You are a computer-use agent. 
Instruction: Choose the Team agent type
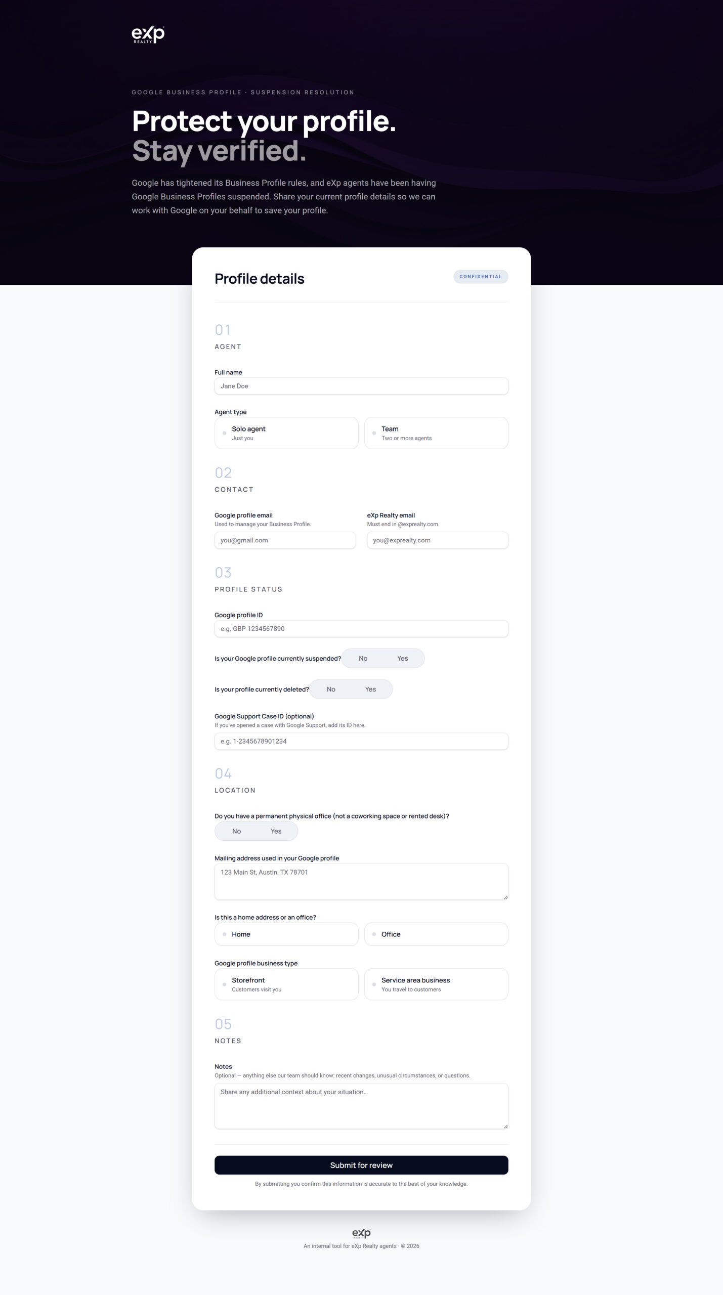tap(436, 433)
